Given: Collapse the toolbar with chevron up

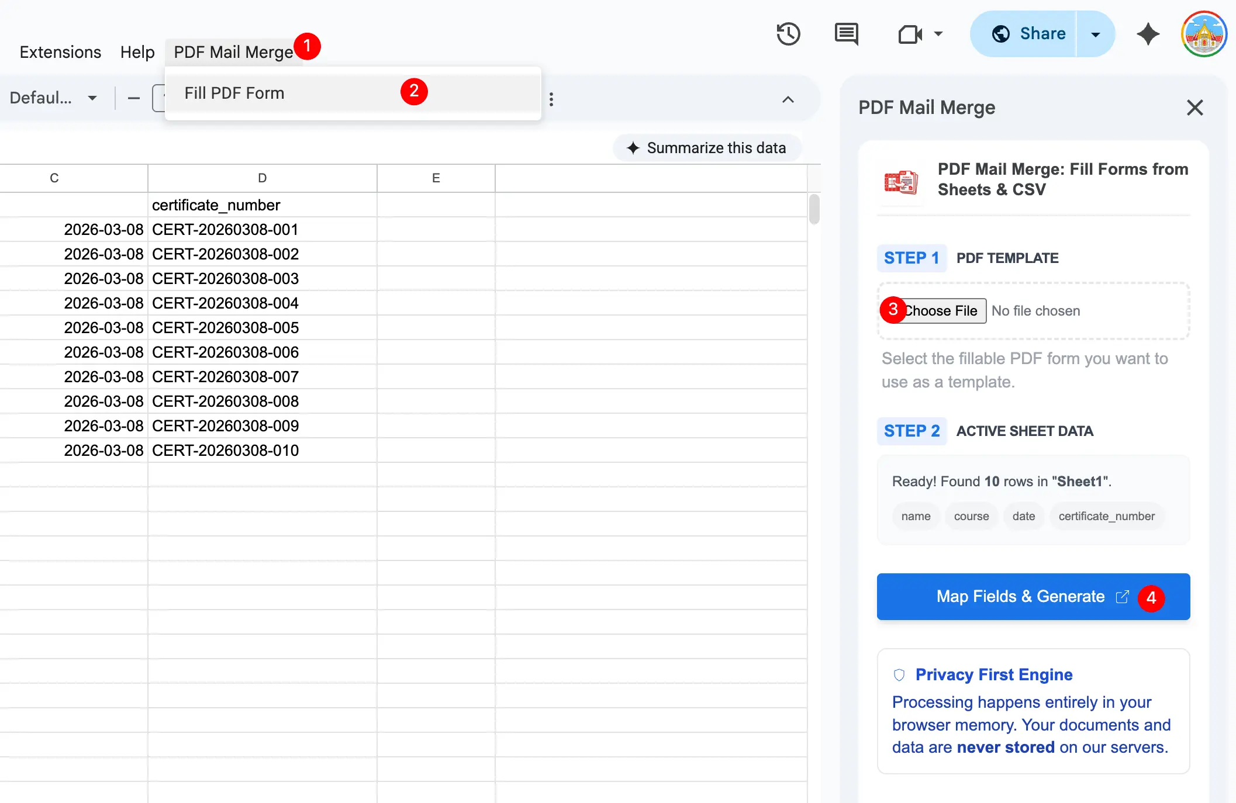Looking at the screenshot, I should coord(788,99).
